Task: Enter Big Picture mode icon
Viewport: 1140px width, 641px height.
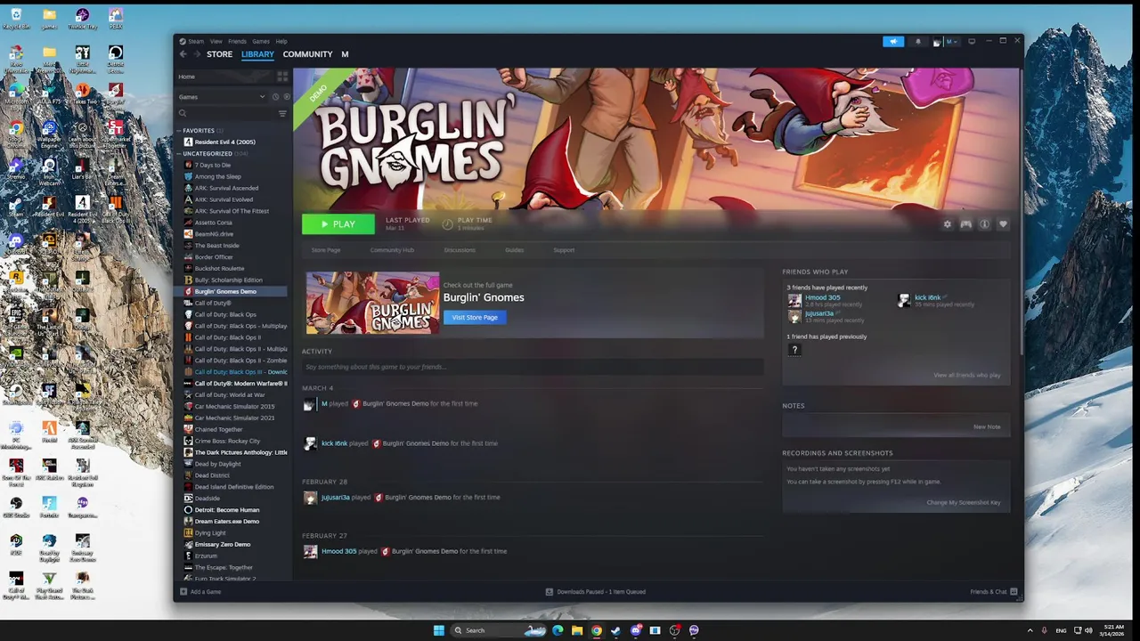Action: click(x=972, y=41)
